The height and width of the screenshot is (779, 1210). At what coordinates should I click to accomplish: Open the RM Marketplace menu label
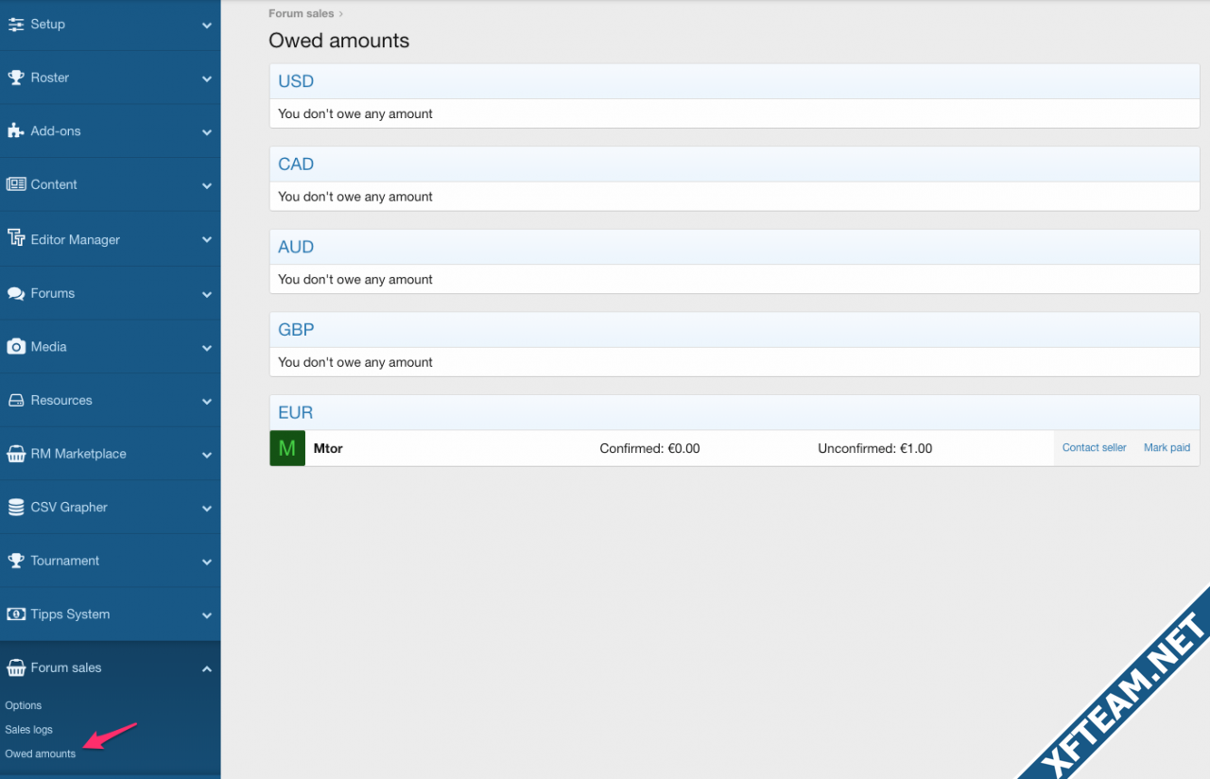coord(78,454)
